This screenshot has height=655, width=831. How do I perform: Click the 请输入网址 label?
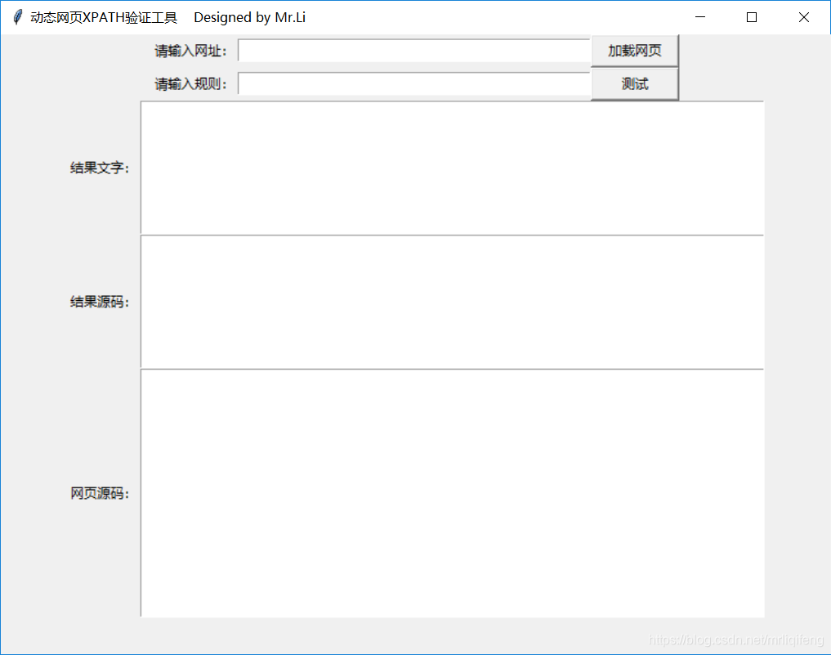click(x=190, y=51)
